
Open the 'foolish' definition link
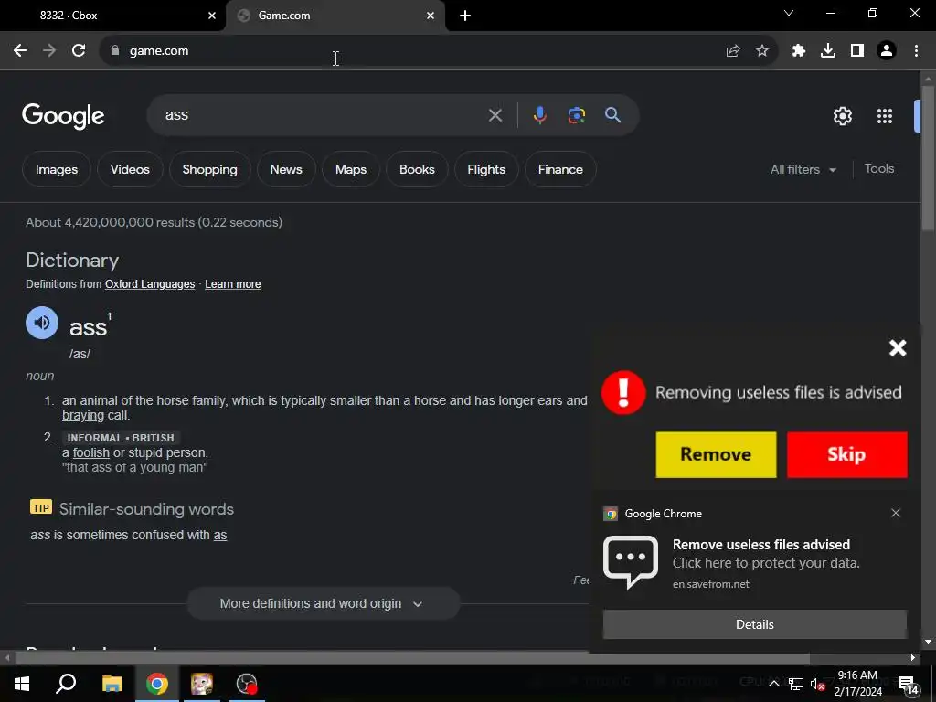pyautogui.click(x=90, y=452)
